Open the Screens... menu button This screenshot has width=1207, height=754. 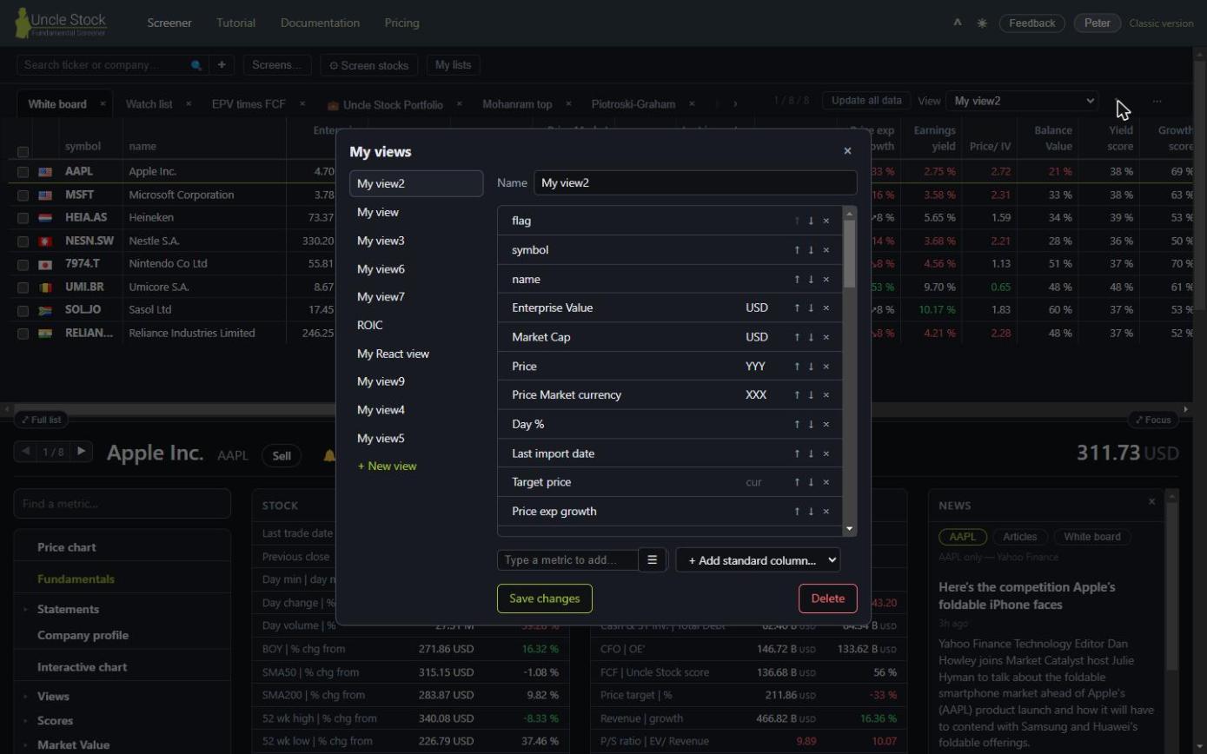pos(276,65)
